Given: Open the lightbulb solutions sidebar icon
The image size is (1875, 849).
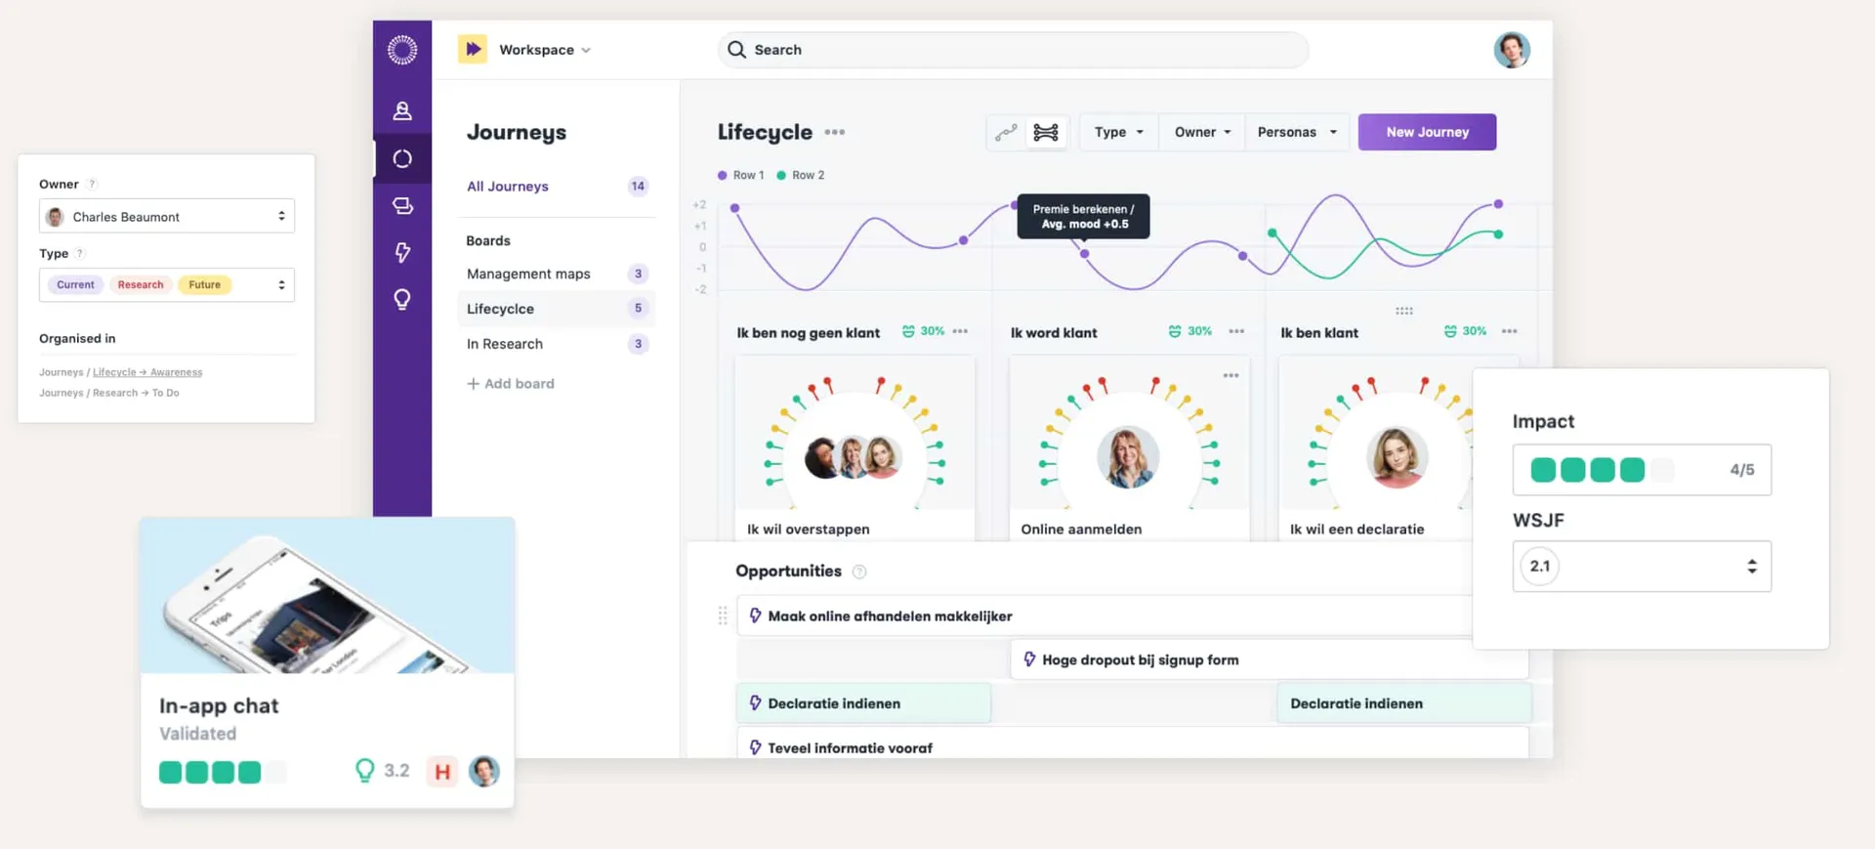Looking at the screenshot, I should (x=402, y=299).
